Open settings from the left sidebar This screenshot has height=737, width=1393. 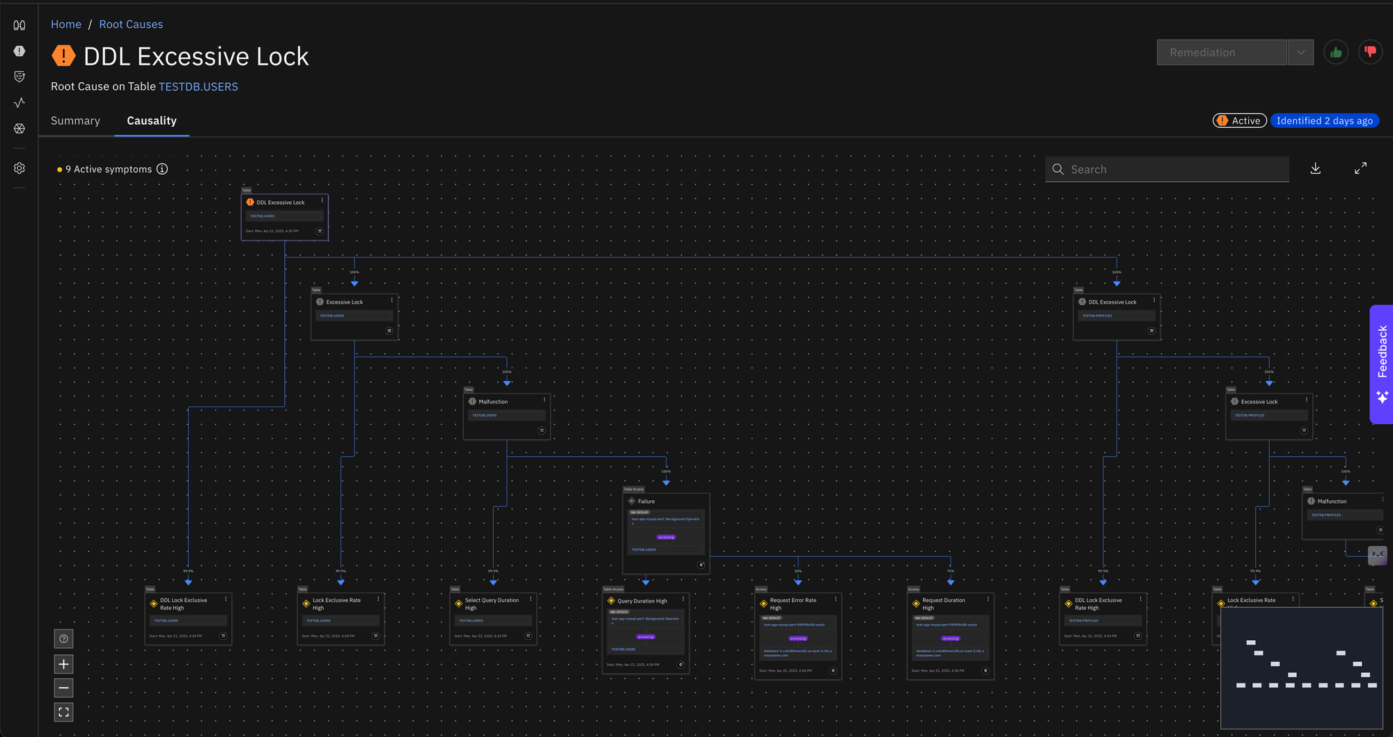20,168
